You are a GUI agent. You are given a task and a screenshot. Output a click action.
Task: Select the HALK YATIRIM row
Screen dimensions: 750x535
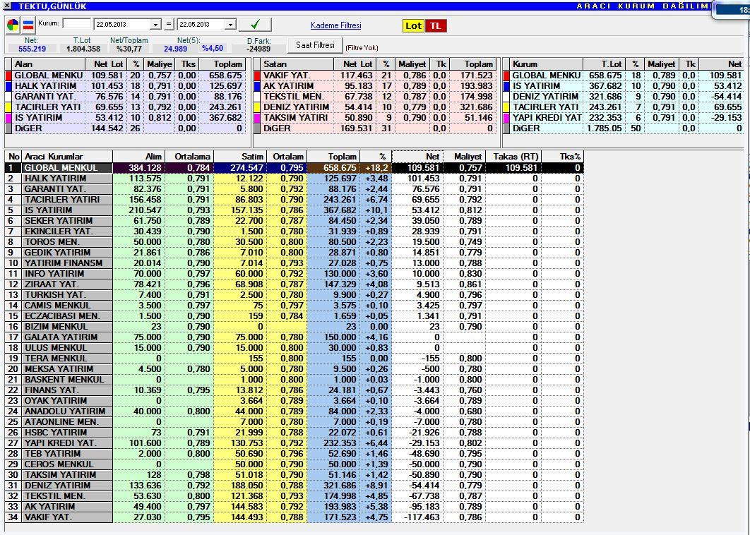click(294, 179)
